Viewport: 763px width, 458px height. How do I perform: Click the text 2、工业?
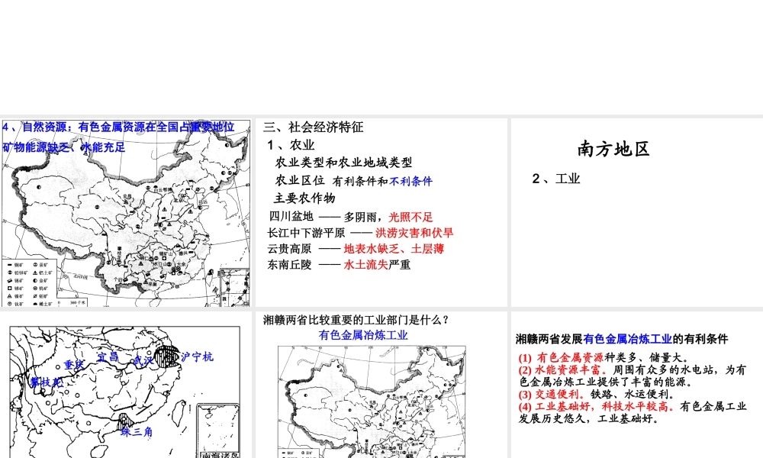pyautogui.click(x=556, y=179)
